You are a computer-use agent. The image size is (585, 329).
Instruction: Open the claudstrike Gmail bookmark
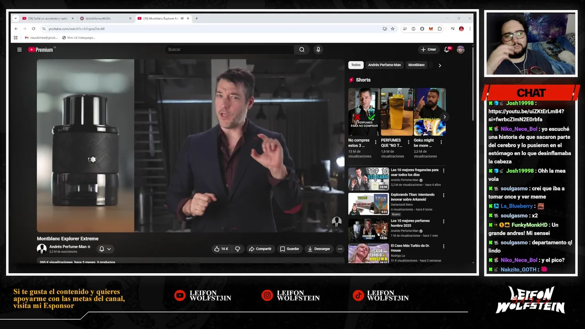[x=41, y=37]
